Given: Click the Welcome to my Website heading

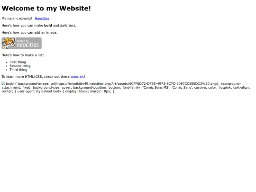Looking at the screenshot, I should pyautogui.click(x=46, y=9).
